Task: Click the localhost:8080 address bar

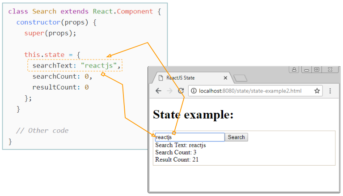Action: click(255, 91)
